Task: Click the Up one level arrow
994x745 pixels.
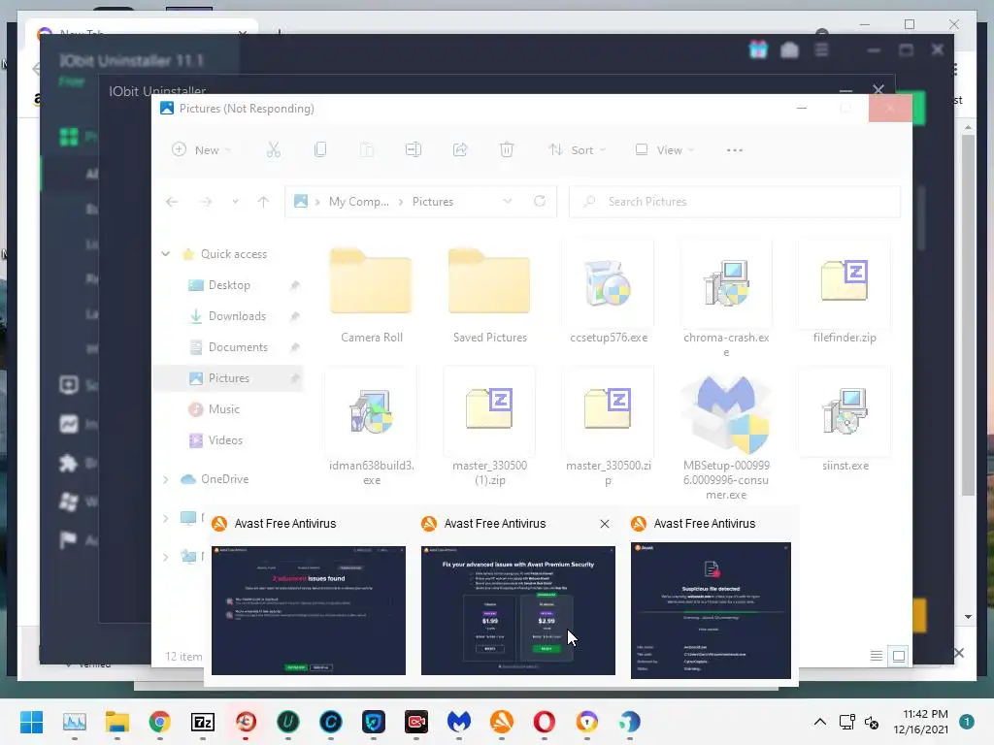Action: [263, 202]
